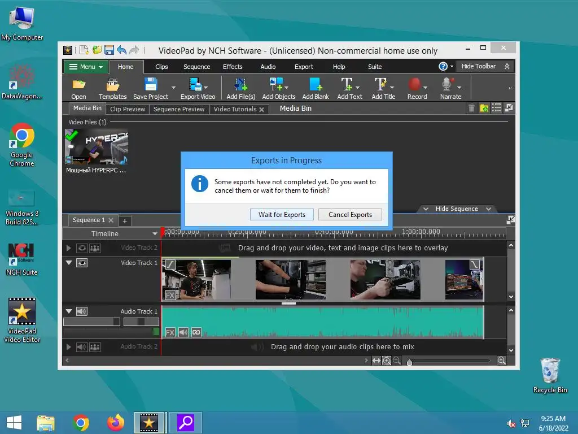Click the Add Objects icon
Screen dimensions: 578x434
tap(276, 85)
